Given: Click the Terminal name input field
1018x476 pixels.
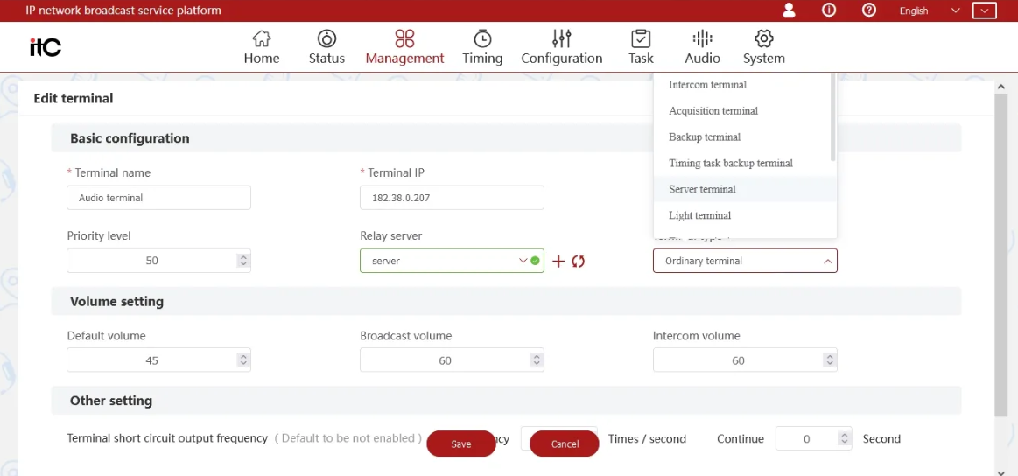Looking at the screenshot, I should coord(158,198).
